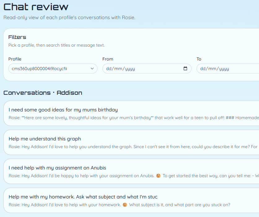Screen dimensions: 259x217
Task: Open the mums birthday ideas conversation
Action: click(131, 113)
